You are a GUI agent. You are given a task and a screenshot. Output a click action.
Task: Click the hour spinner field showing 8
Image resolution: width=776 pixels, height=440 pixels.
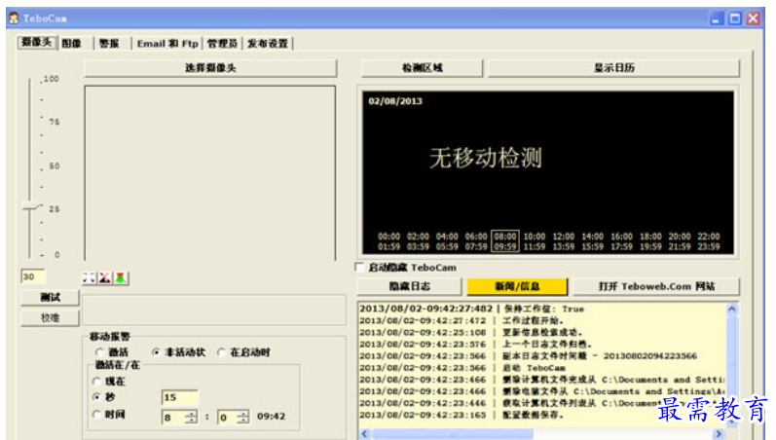(173, 418)
